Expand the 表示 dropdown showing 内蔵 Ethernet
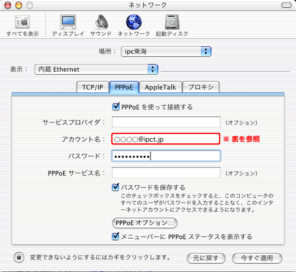This screenshot has height=272, width=296. (x=96, y=69)
